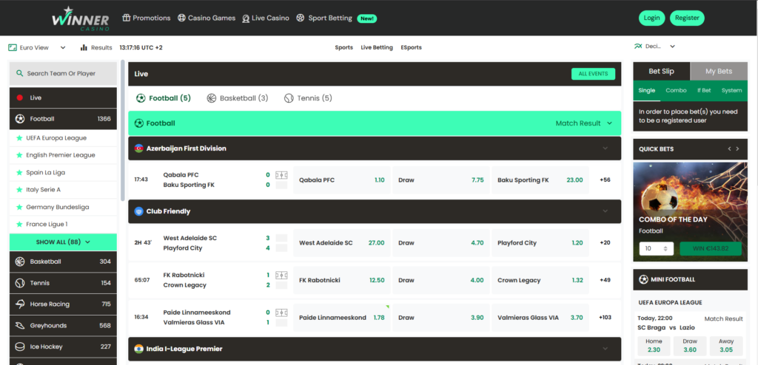This screenshot has width=758, height=365.
Task: Click star next to Spain La Liga
Action: (x=19, y=172)
